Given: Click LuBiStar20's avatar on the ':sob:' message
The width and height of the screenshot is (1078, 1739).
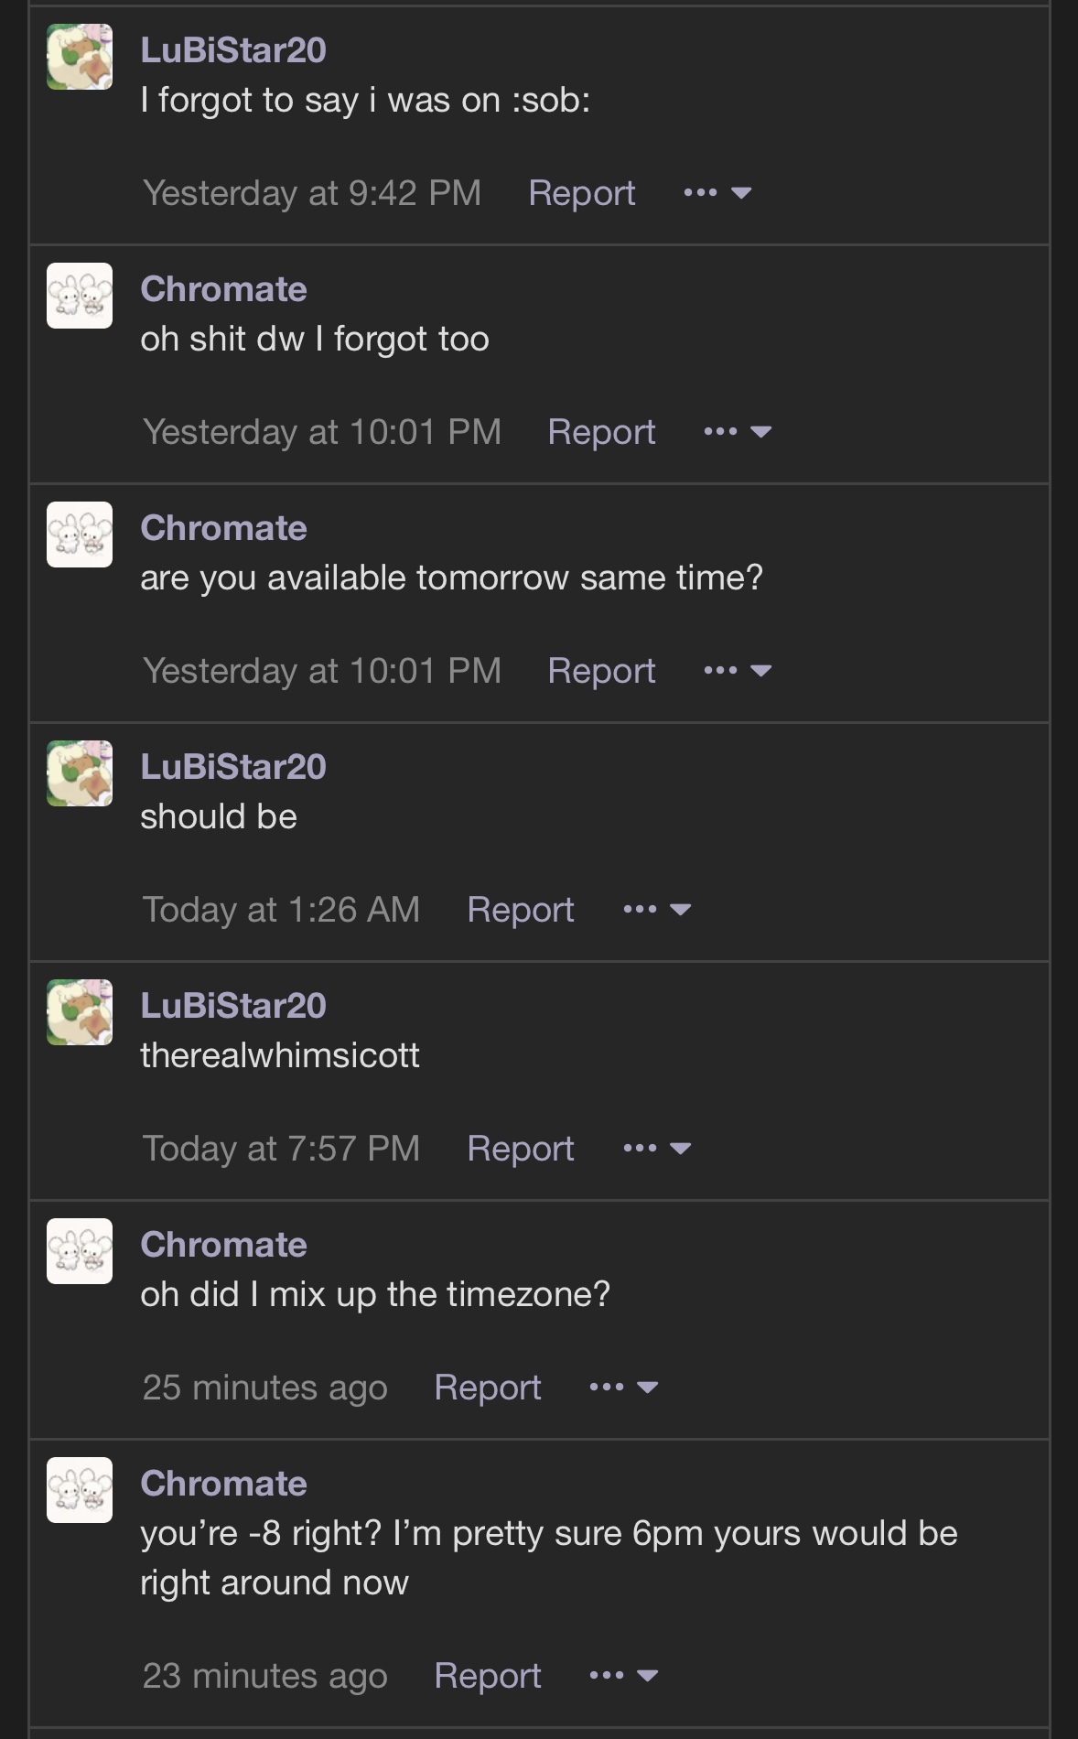Looking at the screenshot, I should [x=80, y=57].
